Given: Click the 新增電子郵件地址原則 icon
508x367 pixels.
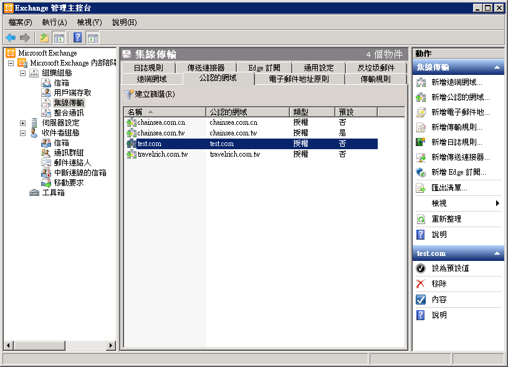Looking at the screenshot, I should click(x=421, y=112).
